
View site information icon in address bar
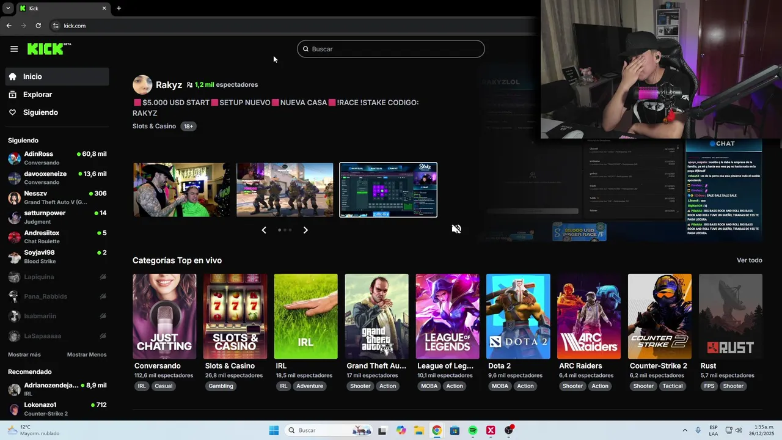[x=56, y=26]
